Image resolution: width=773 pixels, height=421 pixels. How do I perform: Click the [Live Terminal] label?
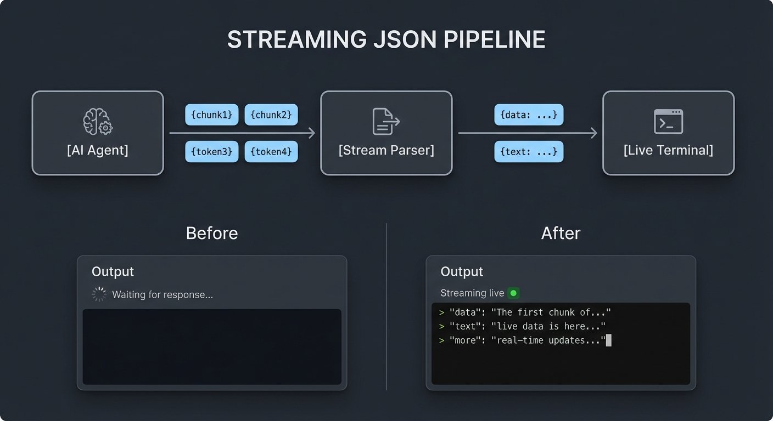pos(668,150)
